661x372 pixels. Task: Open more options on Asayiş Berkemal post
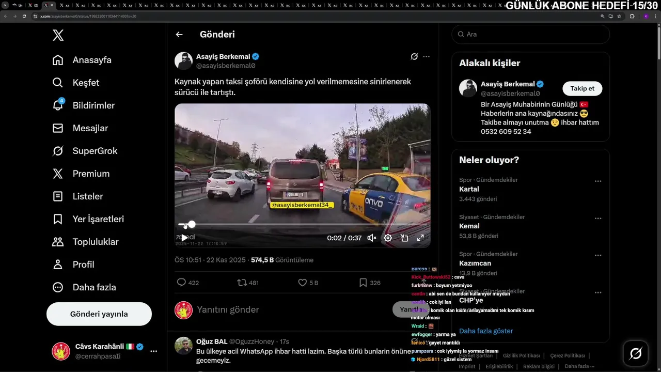point(426,56)
